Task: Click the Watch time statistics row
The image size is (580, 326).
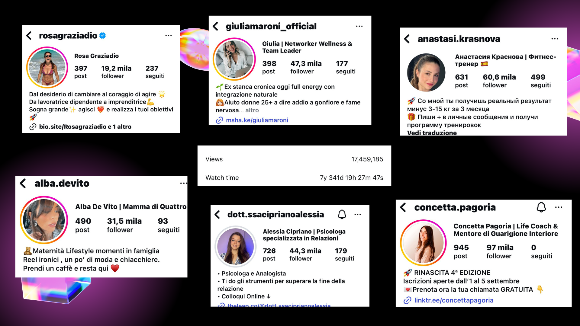Action: coord(294,178)
